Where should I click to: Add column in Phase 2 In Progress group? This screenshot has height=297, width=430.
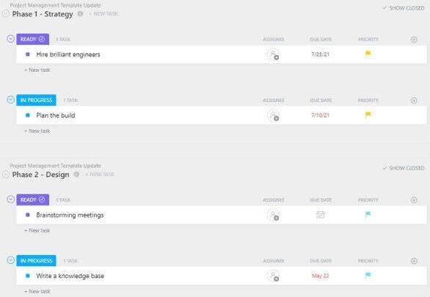pyautogui.click(x=414, y=261)
